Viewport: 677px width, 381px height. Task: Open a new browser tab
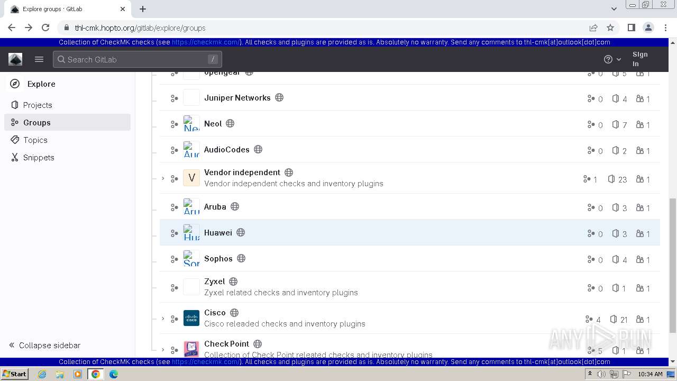coord(143,9)
